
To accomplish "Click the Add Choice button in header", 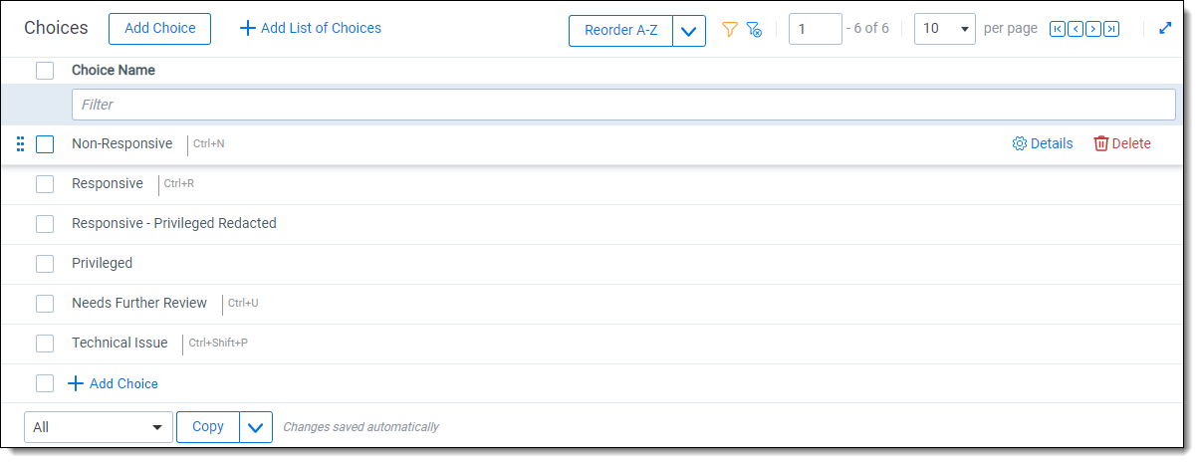I will tap(159, 29).
